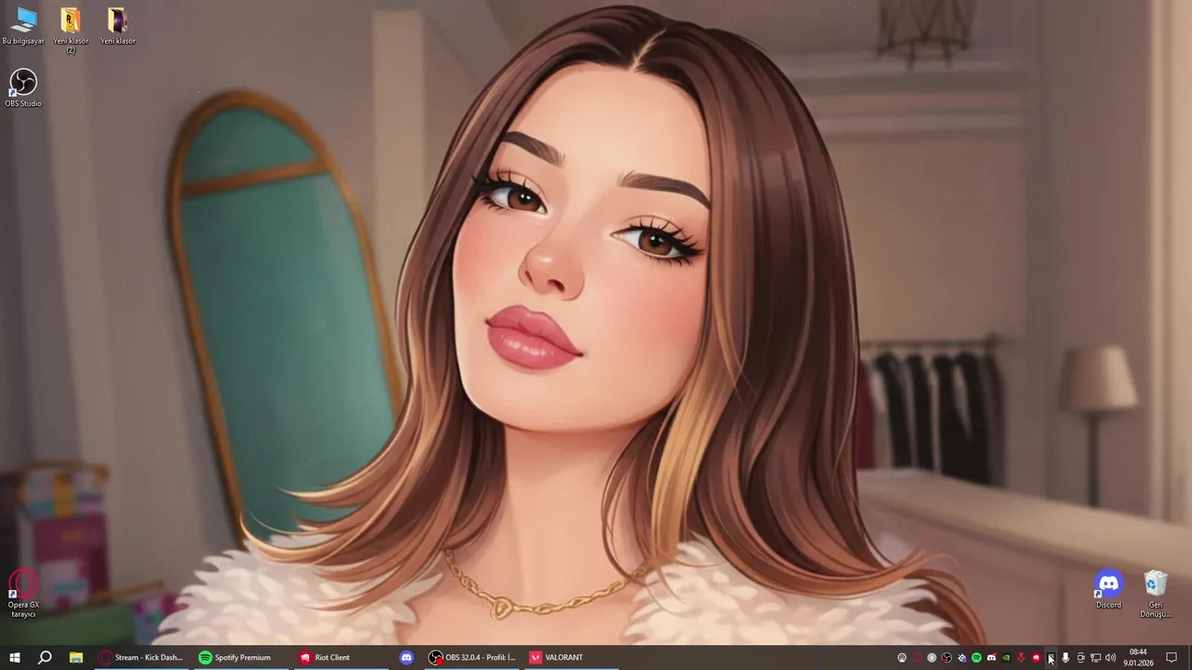
Task: Open taskbar search magnifier
Action: (x=45, y=657)
